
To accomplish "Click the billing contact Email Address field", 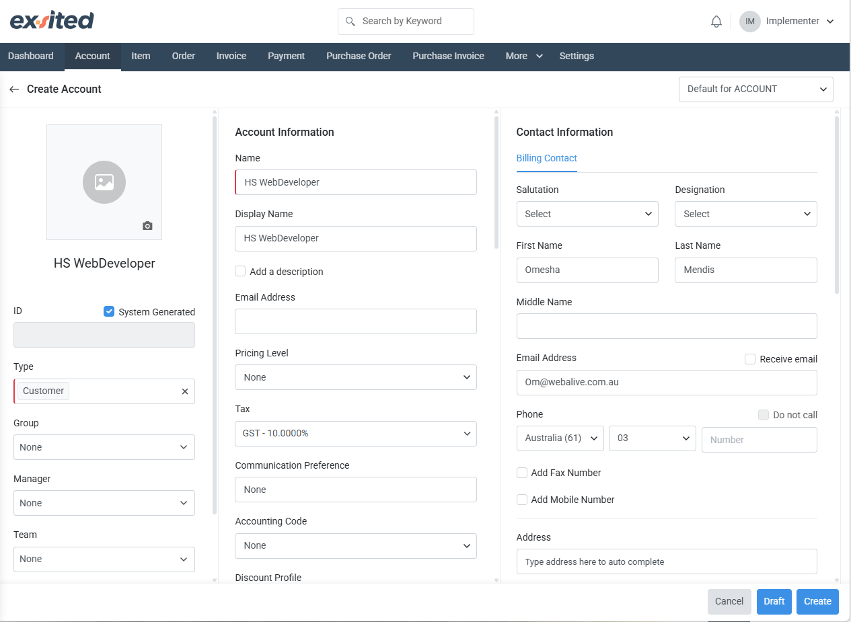I will (x=667, y=383).
